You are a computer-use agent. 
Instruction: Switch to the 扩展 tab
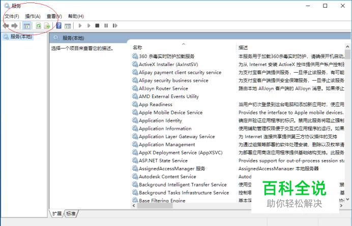coord(56,214)
